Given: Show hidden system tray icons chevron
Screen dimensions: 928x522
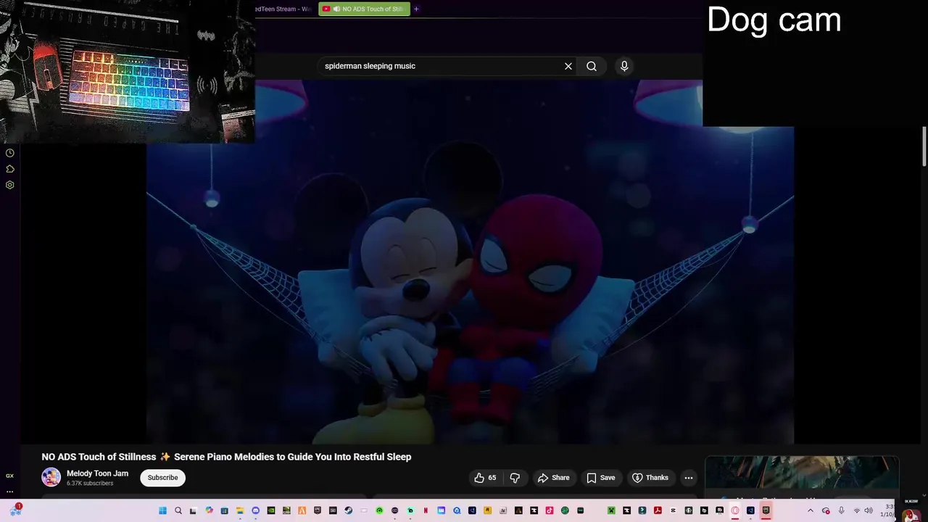Looking at the screenshot, I should [x=811, y=510].
